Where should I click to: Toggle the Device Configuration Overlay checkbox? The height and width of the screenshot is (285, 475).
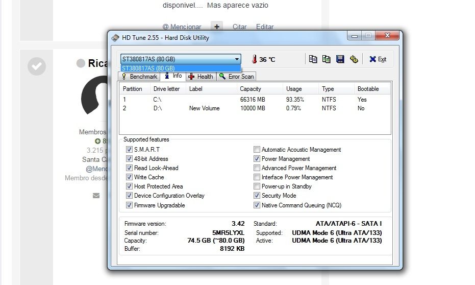coord(129,196)
